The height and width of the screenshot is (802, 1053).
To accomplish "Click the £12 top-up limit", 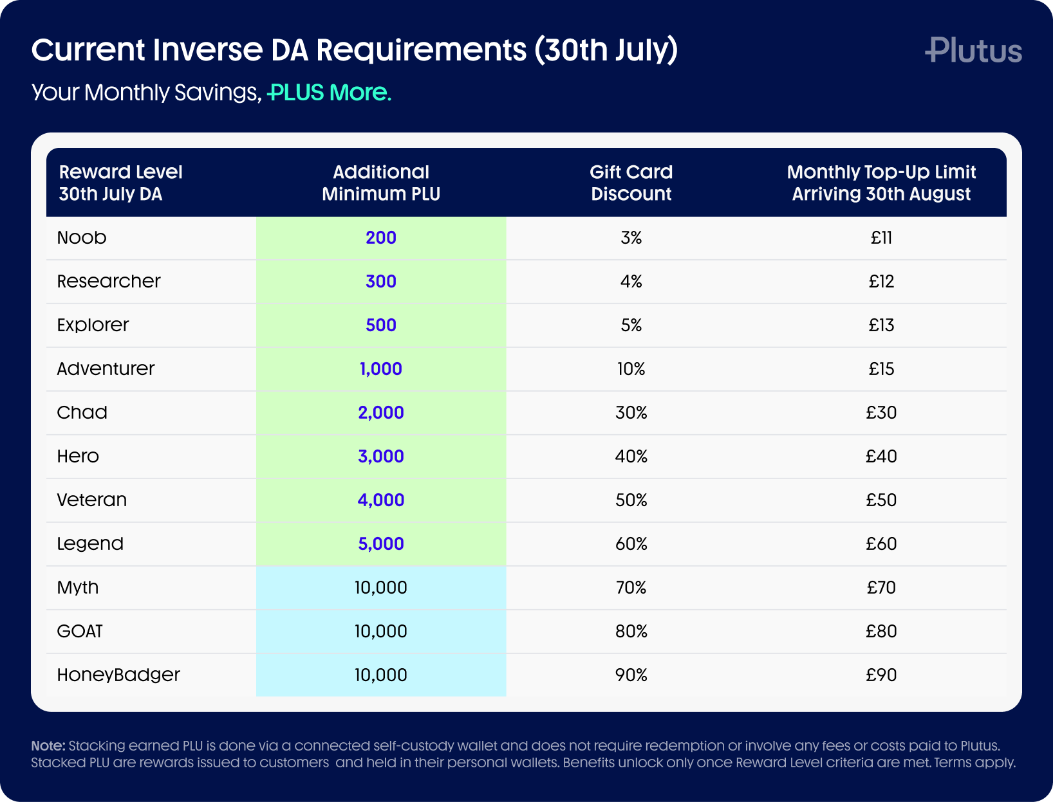I will 881,281.
